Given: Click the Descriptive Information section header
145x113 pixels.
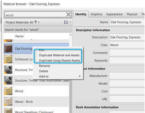Looking at the screenshot, I should 93,30.
